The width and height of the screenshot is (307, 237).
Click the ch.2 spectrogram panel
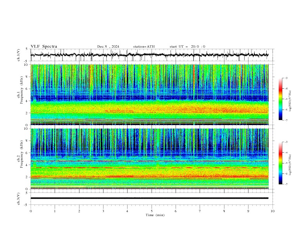pos(150,159)
